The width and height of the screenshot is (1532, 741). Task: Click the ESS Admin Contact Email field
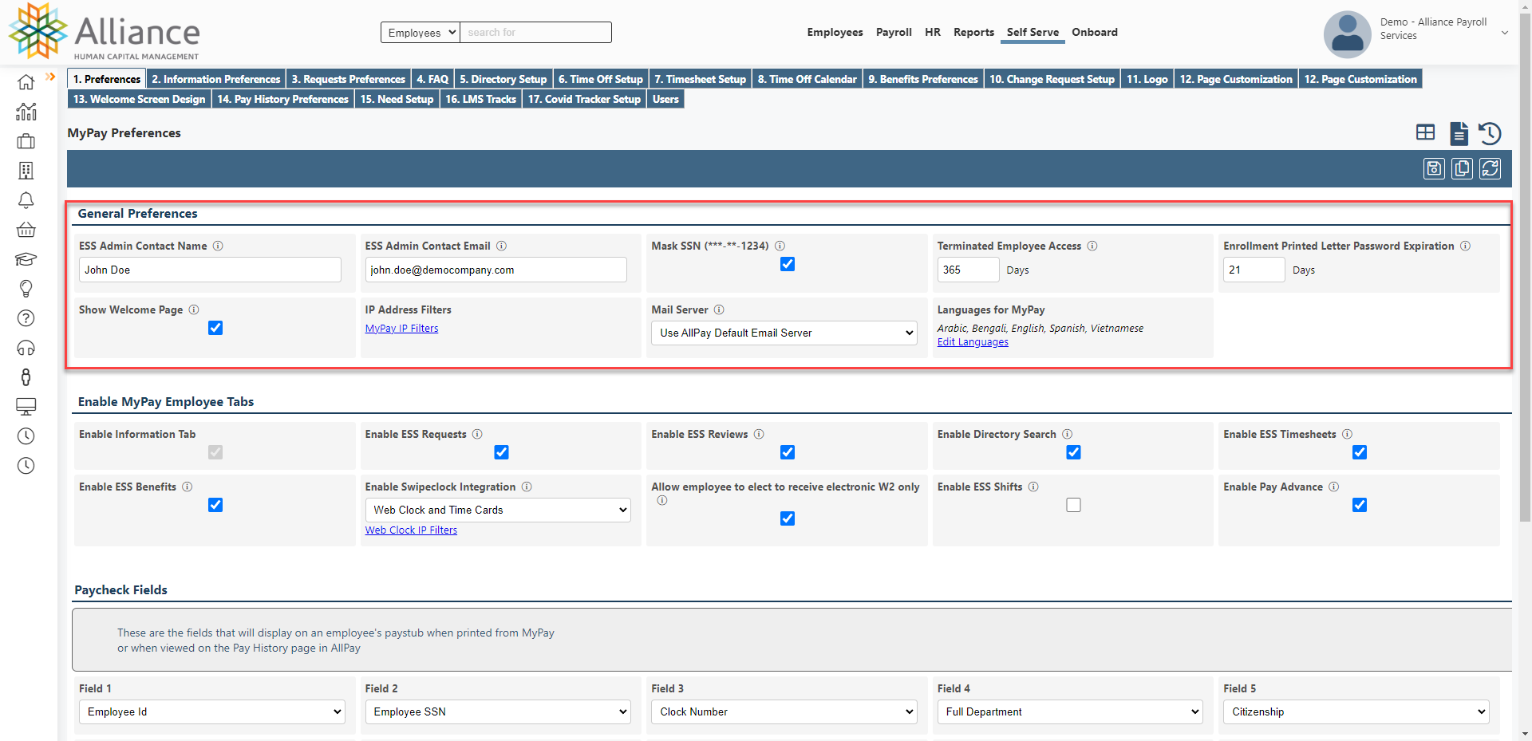coord(496,270)
